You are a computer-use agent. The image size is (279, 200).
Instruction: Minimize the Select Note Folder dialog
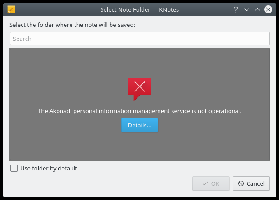coord(247,9)
